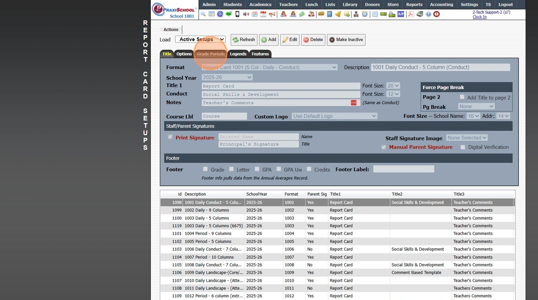This screenshot has height=300, width=538.
Task: Switch to the Legends tab
Action: (x=238, y=54)
